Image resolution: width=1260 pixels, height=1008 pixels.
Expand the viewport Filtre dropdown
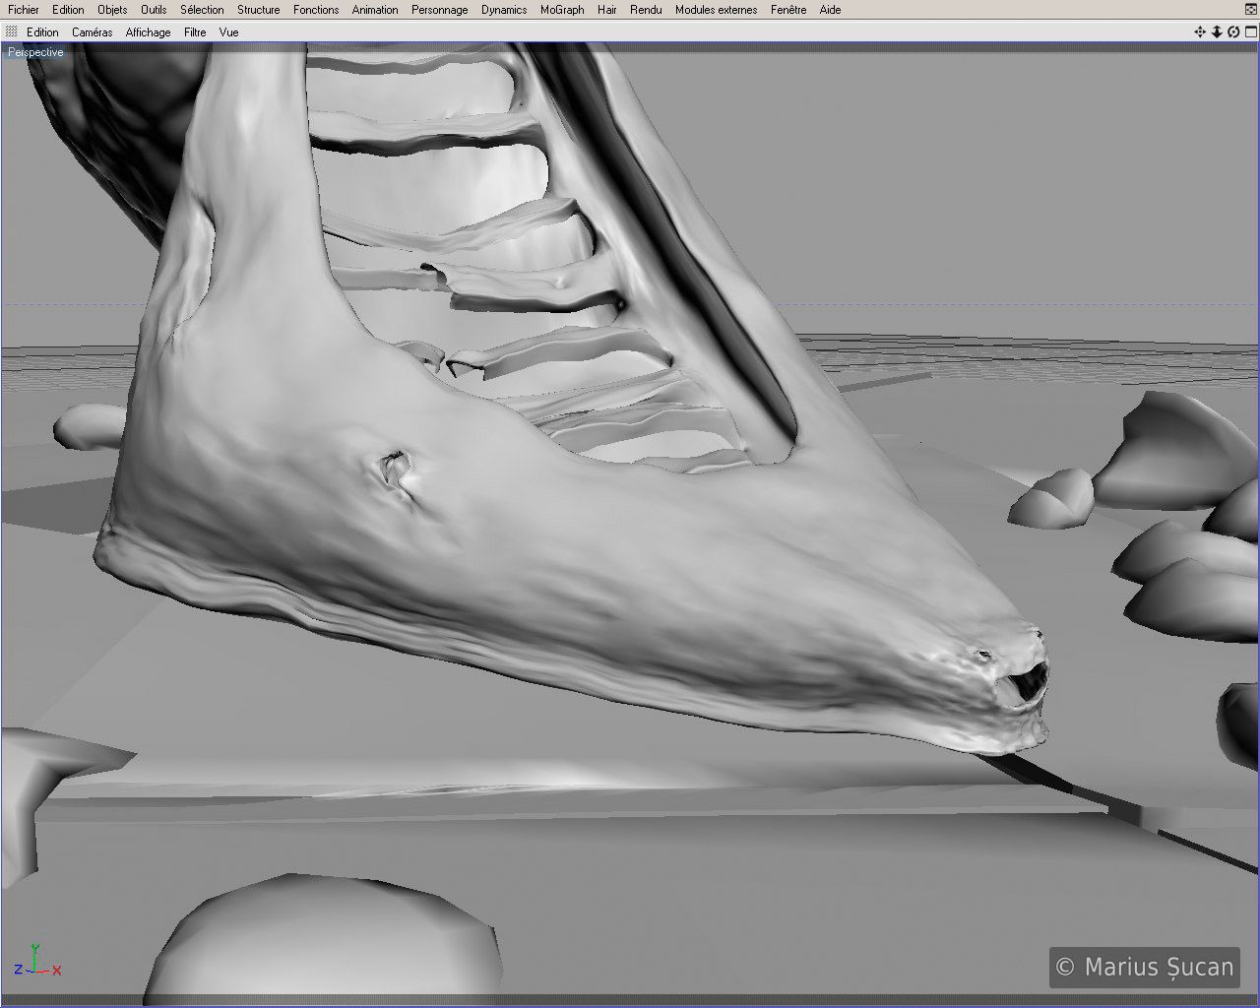tap(195, 32)
